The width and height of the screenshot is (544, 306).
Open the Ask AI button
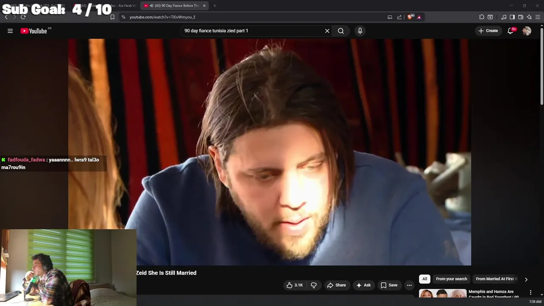363,285
